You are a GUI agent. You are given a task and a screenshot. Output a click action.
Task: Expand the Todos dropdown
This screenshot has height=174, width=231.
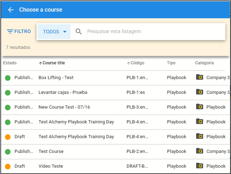coord(54,32)
